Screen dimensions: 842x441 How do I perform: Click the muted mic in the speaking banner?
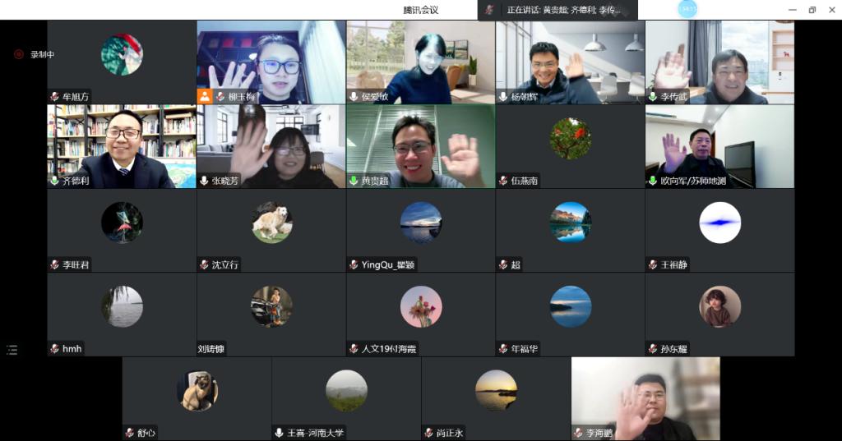pyautogui.click(x=490, y=10)
